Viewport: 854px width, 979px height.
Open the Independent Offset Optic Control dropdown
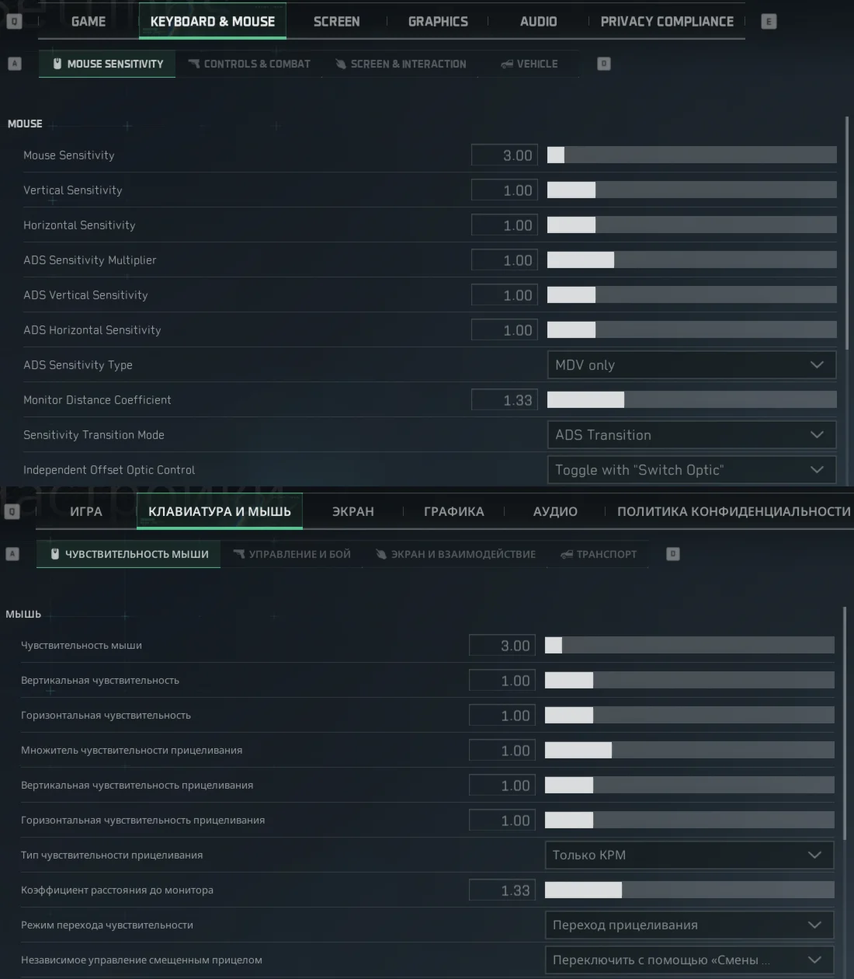point(692,470)
